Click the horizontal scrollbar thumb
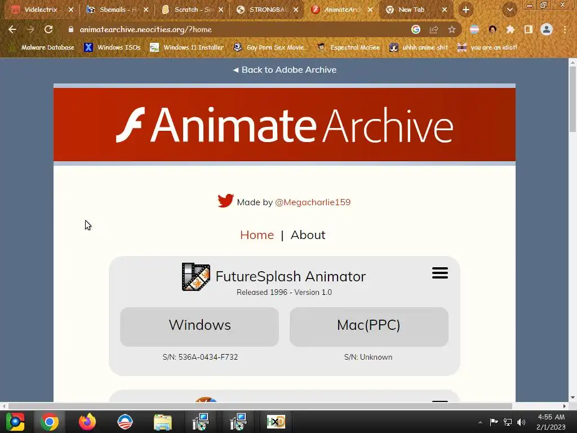 (x=260, y=406)
